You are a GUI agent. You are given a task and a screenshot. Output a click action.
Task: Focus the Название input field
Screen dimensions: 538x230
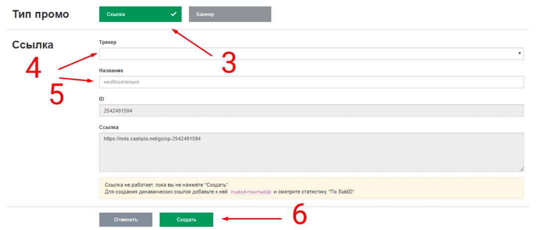[311, 82]
